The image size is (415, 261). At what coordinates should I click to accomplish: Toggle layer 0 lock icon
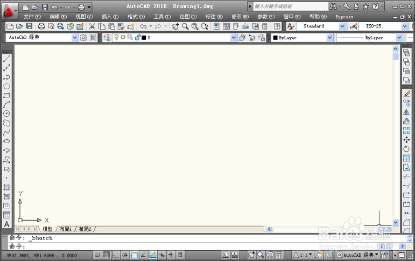137,38
